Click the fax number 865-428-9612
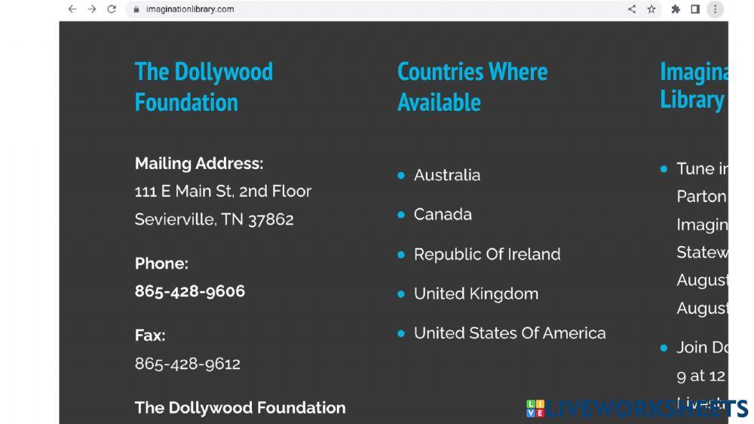Image resolution: width=754 pixels, height=424 pixels. (188, 364)
